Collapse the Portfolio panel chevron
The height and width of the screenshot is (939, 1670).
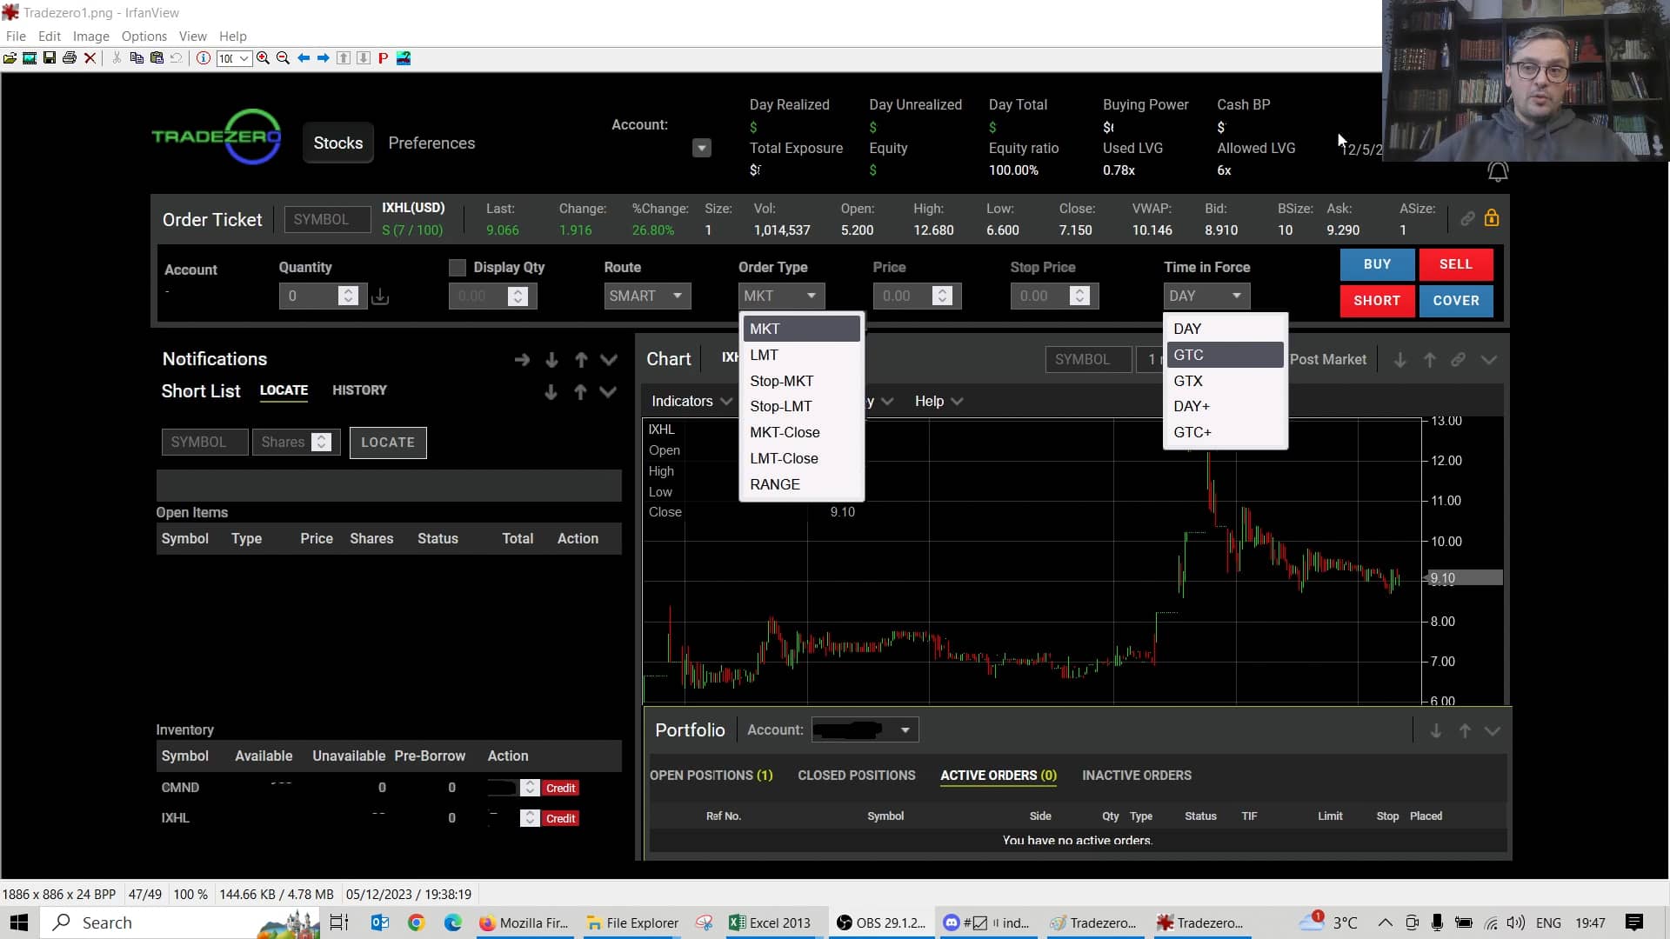click(x=1493, y=731)
